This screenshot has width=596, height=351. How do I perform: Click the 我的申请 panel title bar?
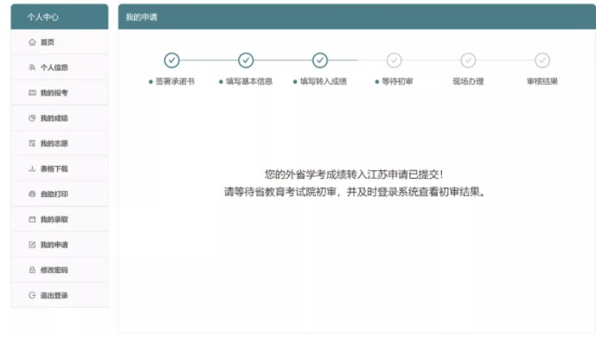coord(356,16)
